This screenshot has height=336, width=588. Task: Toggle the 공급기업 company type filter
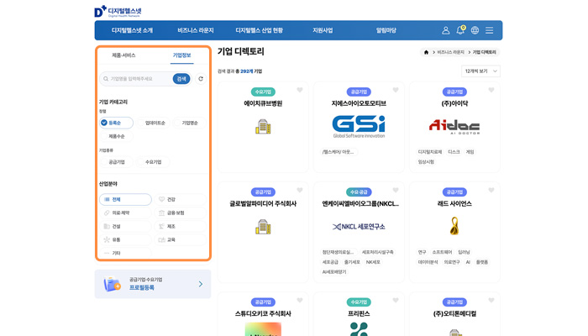(x=116, y=162)
